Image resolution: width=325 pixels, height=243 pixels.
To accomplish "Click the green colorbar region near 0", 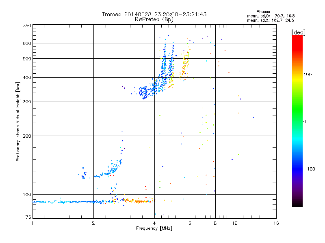I will pos(297,116).
